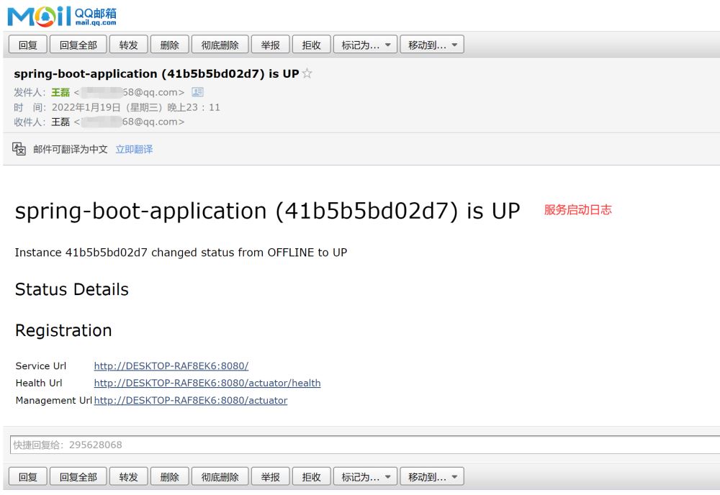Click bottom 举报 report button
The width and height of the screenshot is (720, 495).
[x=271, y=476]
